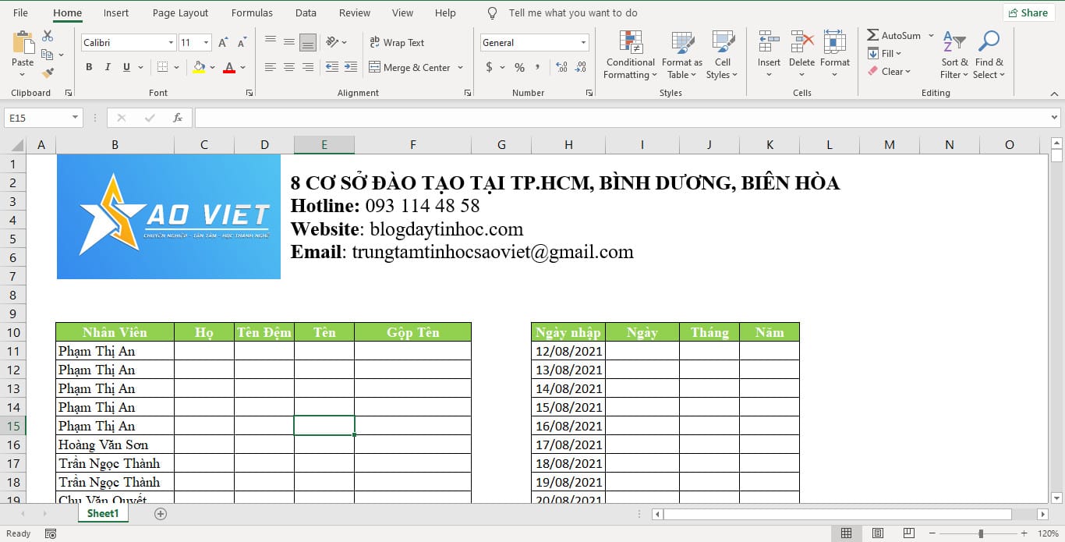1065x542 pixels.
Task: Apply Bold formatting from the Font group
Action: tap(89, 67)
